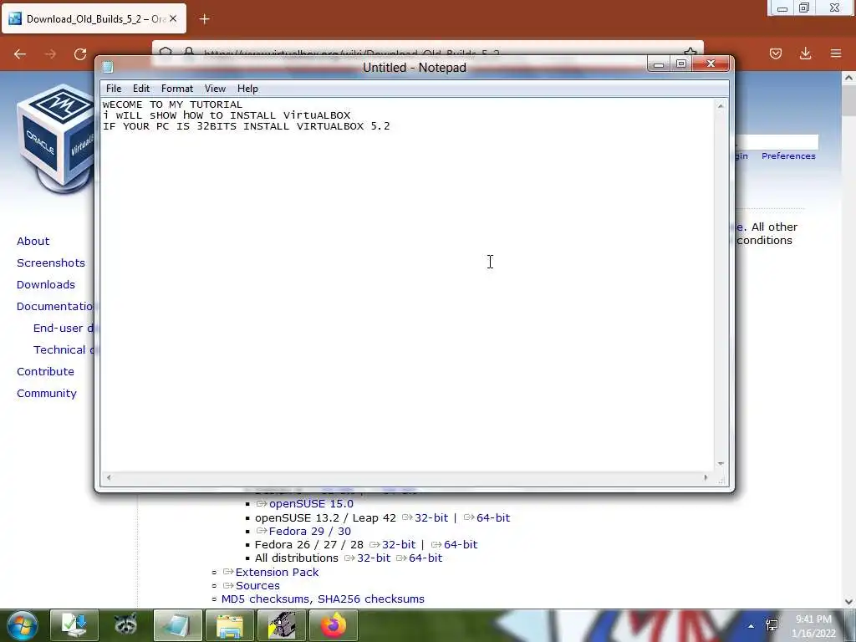856x642 pixels.
Task: Click browser page scrollbar up arrow
Action: (849, 78)
